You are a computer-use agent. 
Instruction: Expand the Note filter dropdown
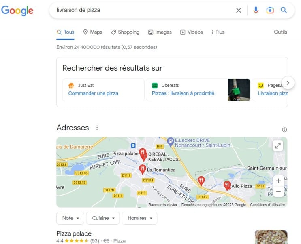[x=70, y=218]
